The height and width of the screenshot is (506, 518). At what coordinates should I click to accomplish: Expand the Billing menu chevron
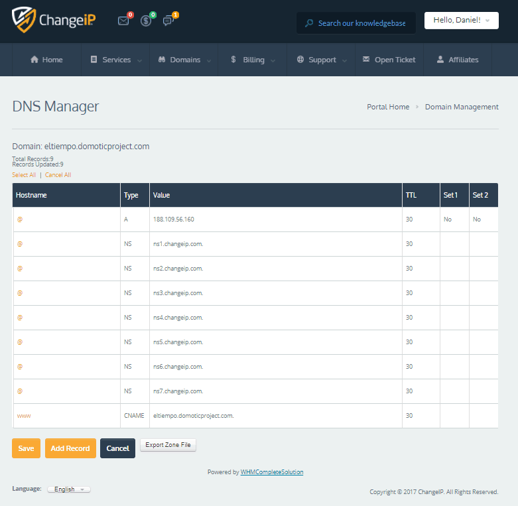point(273,60)
